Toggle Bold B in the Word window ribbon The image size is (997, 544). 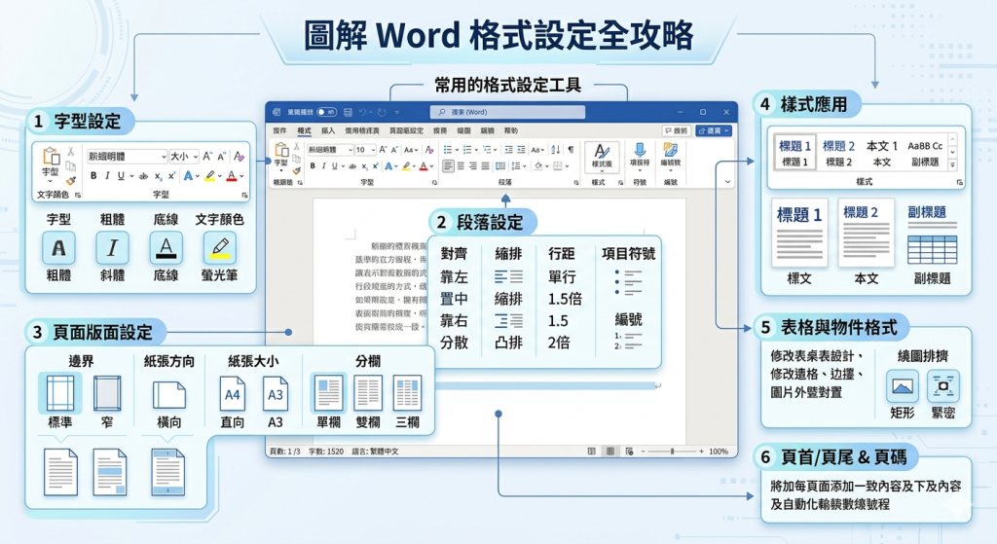click(x=313, y=165)
